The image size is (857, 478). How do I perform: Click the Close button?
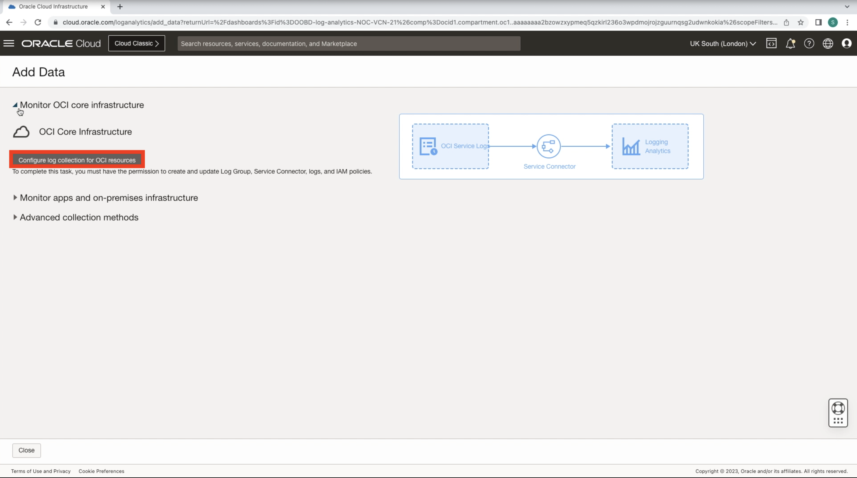(26, 450)
